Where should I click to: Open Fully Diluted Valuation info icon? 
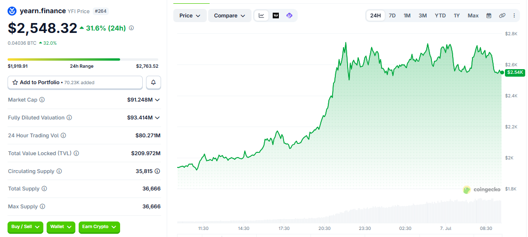(x=69, y=118)
